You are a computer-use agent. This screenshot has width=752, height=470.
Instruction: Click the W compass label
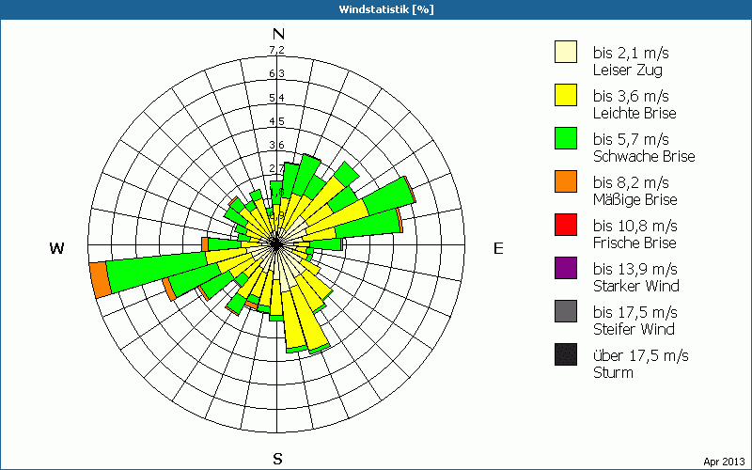[56, 248]
